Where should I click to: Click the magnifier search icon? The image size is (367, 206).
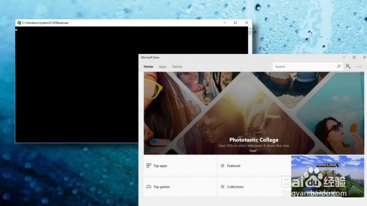tap(339, 66)
